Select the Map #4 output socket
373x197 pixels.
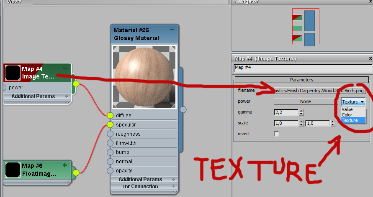76,84
